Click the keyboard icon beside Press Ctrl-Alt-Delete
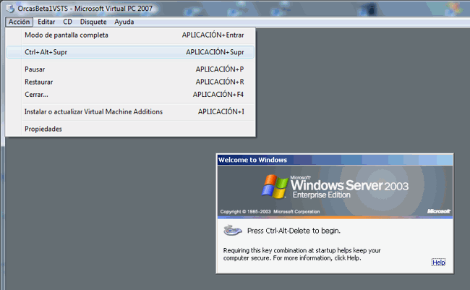 pos(233,230)
